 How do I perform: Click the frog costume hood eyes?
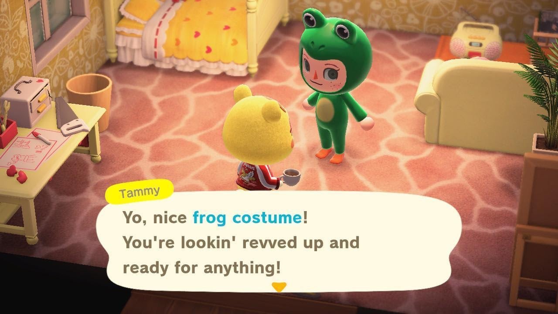pyautogui.click(x=327, y=25)
